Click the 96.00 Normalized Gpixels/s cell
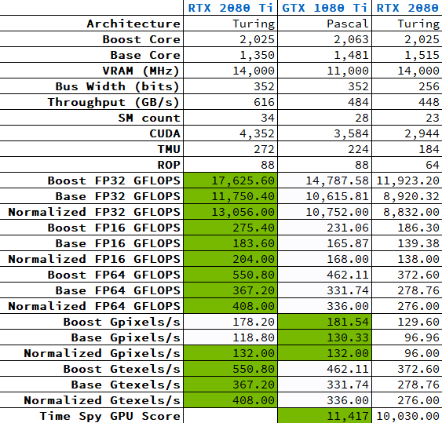The width and height of the screenshot is (442, 423). click(x=407, y=353)
